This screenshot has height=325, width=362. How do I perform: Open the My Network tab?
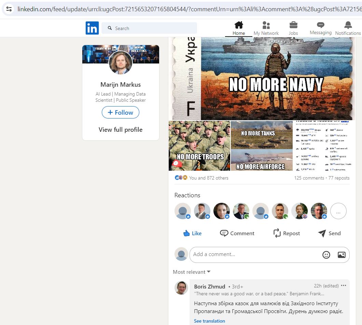pos(266,28)
